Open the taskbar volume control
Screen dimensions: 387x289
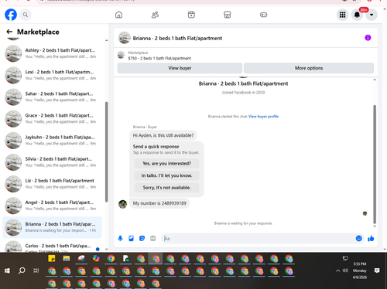pos(345,270)
